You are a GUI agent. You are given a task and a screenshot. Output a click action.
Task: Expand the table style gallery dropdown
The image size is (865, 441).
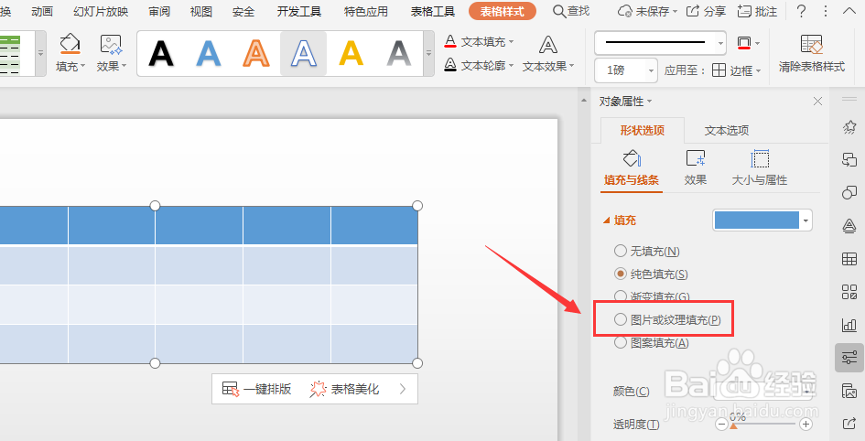tap(40, 53)
